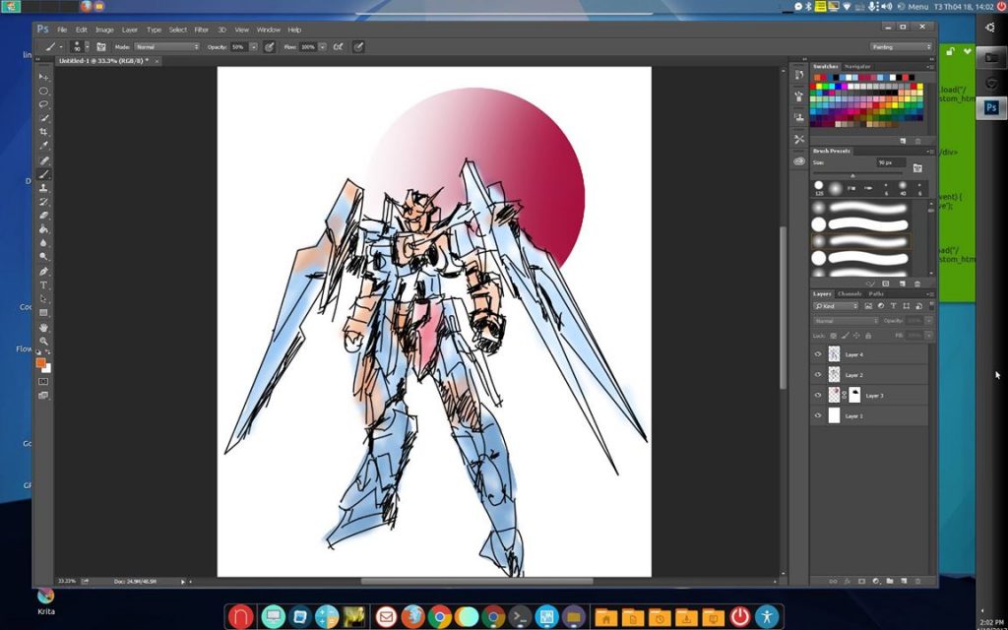Select the Move tool

point(43,77)
